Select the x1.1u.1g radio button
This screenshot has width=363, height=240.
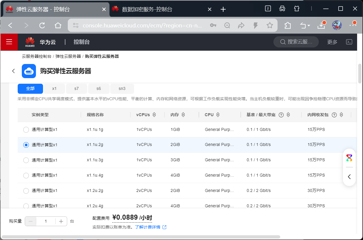[26, 129]
